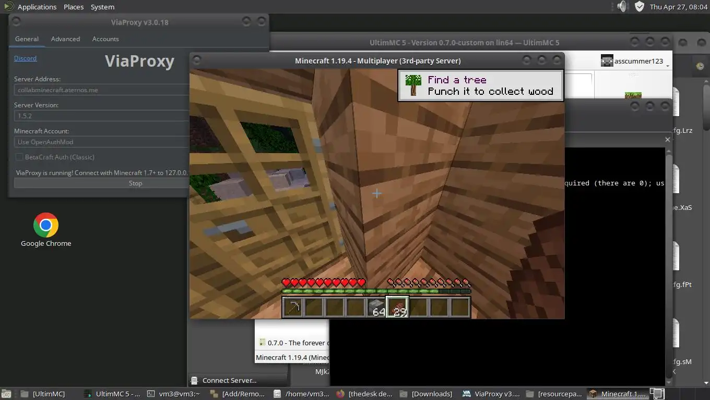Open the Minecraft Account dropdown in ViaProxy
710x400 pixels.
tap(101, 142)
